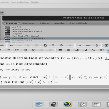Click the pen icon in insert toolbar
The image size is (109, 109).
point(93,50)
